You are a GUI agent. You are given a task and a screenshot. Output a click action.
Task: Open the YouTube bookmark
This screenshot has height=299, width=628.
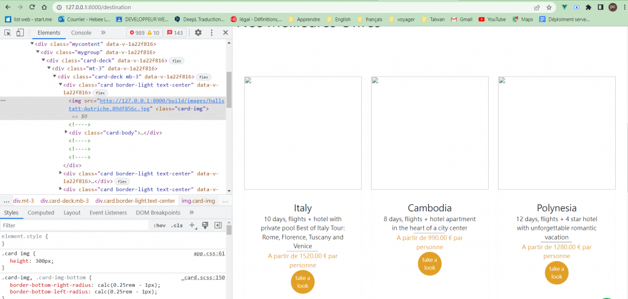[492, 19]
